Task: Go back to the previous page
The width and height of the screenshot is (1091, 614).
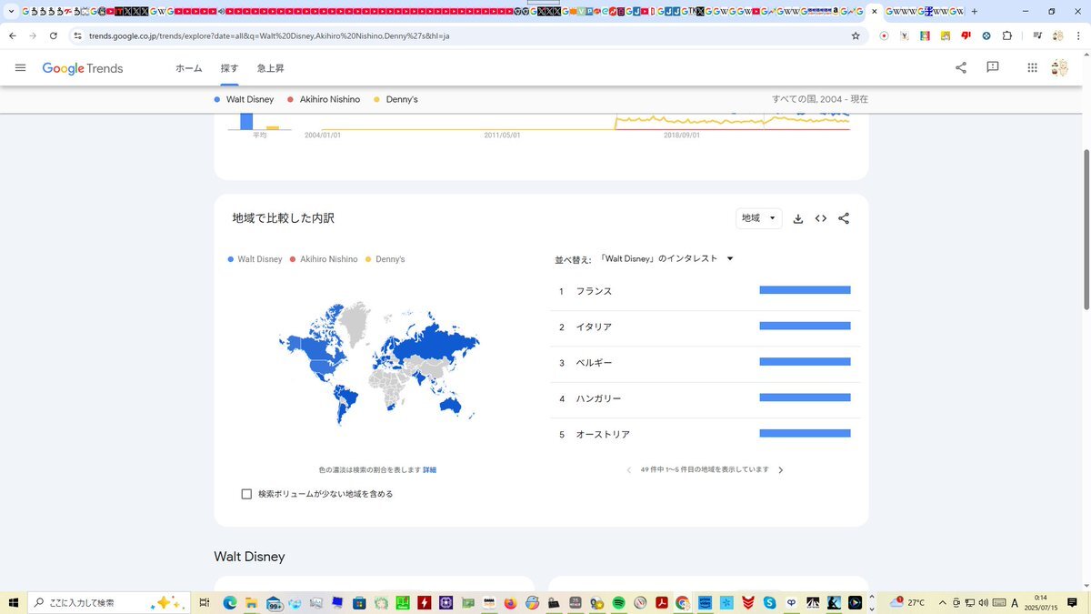Action: (x=13, y=35)
